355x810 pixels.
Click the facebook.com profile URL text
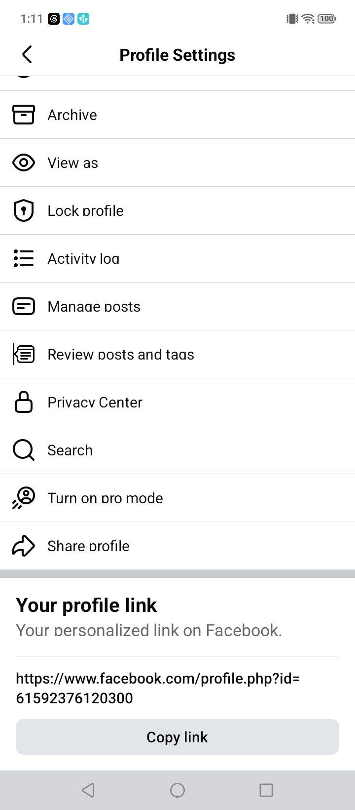point(158,688)
